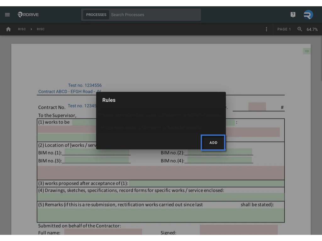Click the blue R profile avatar
322x241 pixels.
pos(308,14)
